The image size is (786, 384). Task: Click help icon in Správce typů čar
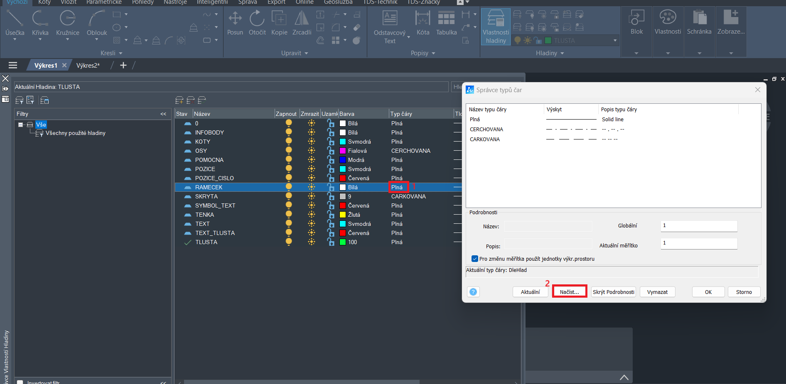(473, 292)
